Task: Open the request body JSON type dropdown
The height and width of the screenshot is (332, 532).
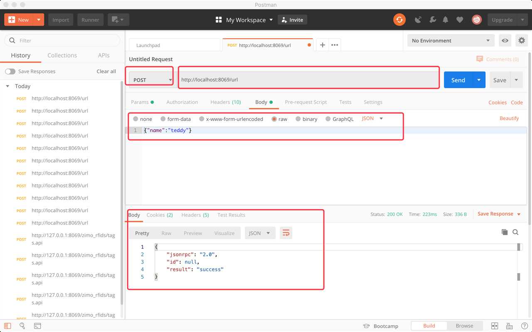Action: pyautogui.click(x=372, y=119)
